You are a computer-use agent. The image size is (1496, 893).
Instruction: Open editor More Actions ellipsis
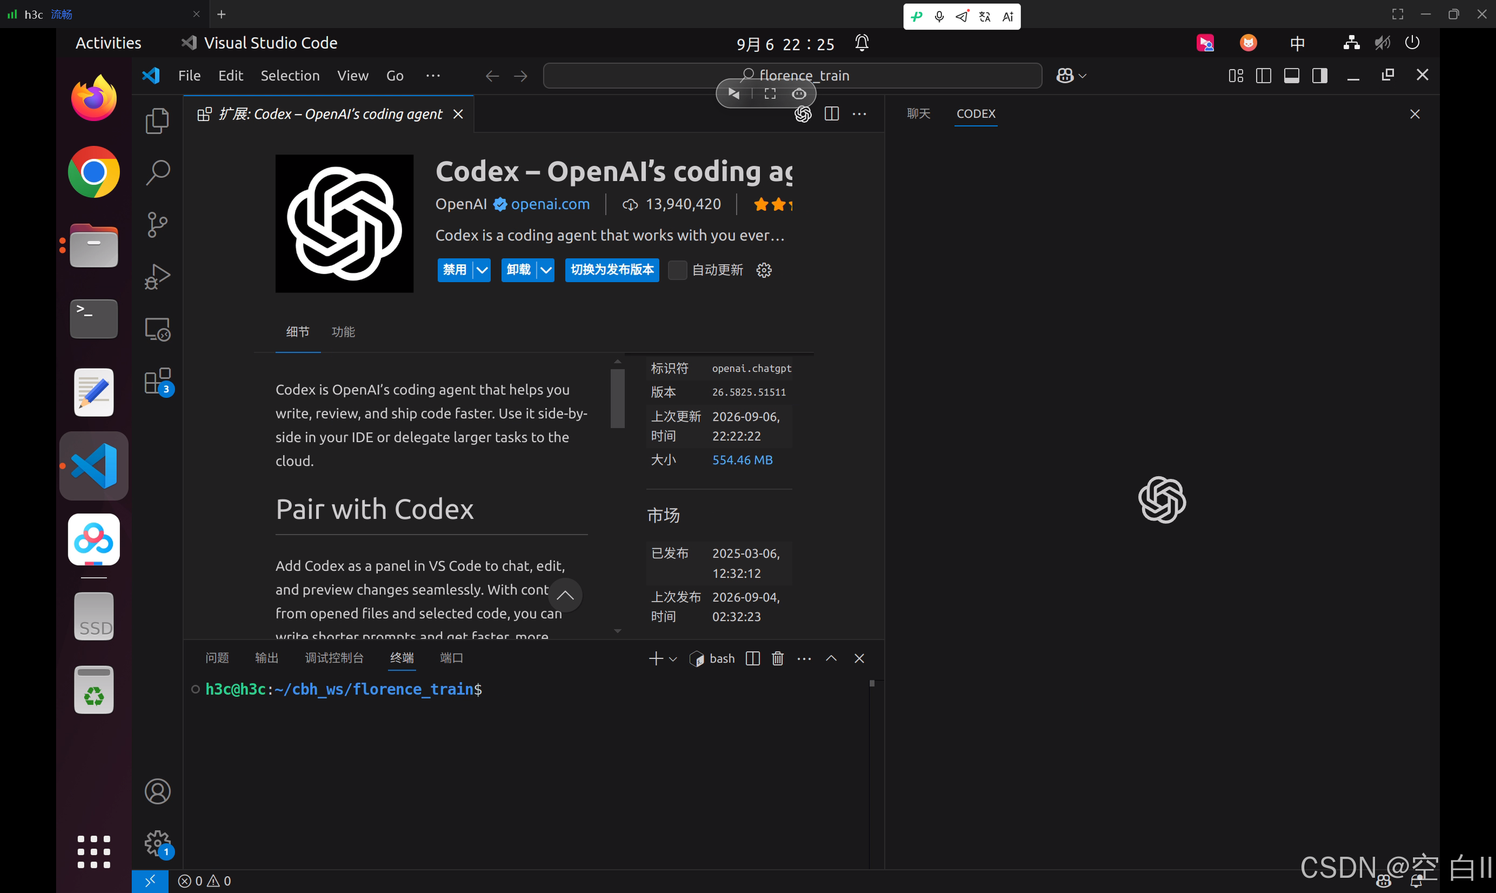[860, 114]
